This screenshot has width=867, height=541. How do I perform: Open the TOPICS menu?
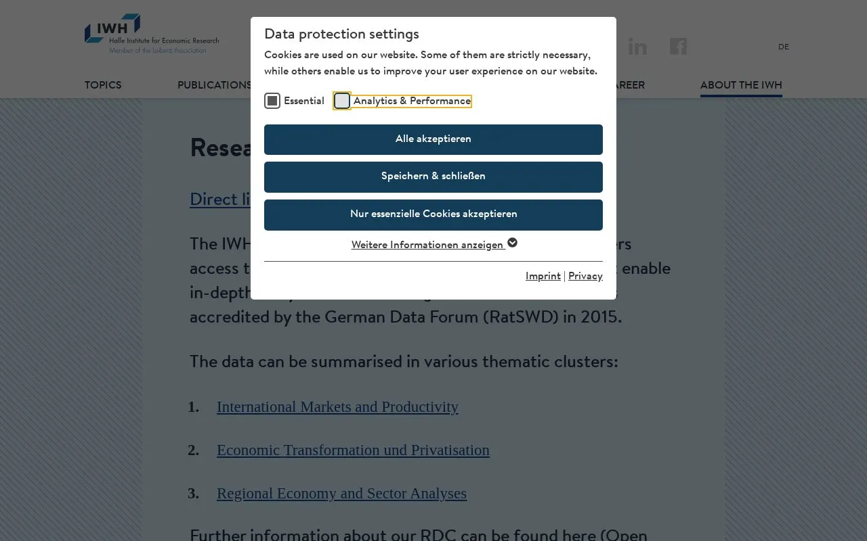103,85
